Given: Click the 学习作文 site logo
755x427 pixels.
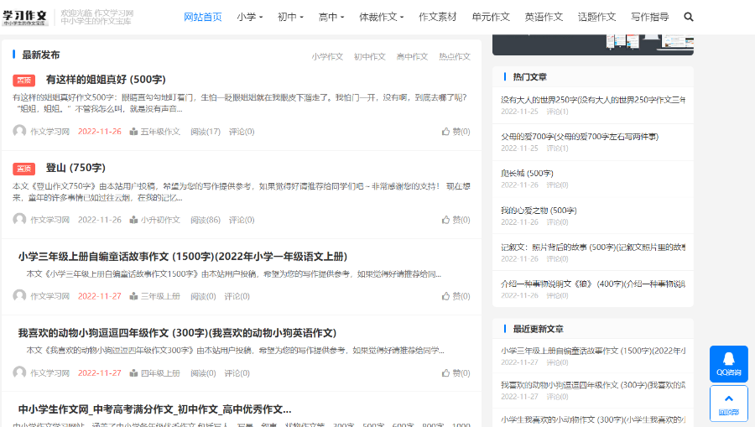Looking at the screenshot, I should [x=25, y=18].
